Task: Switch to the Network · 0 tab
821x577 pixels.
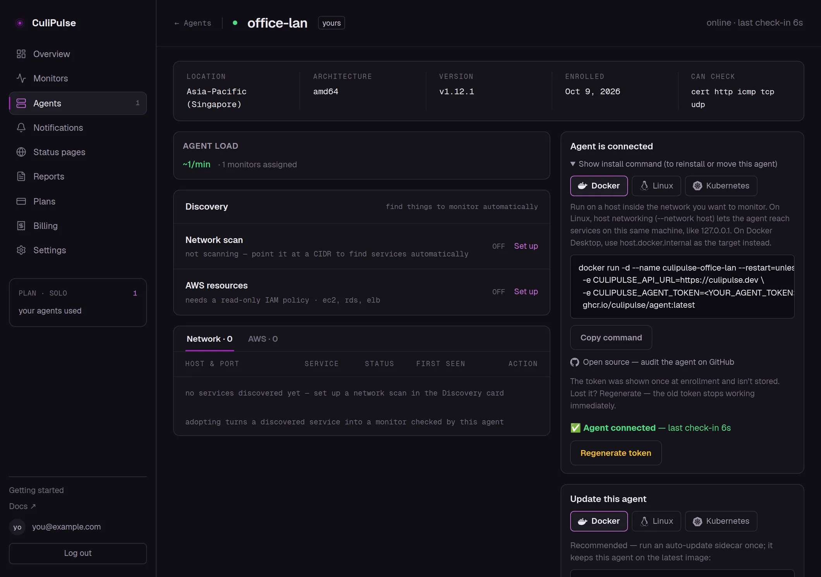Action: (210, 339)
